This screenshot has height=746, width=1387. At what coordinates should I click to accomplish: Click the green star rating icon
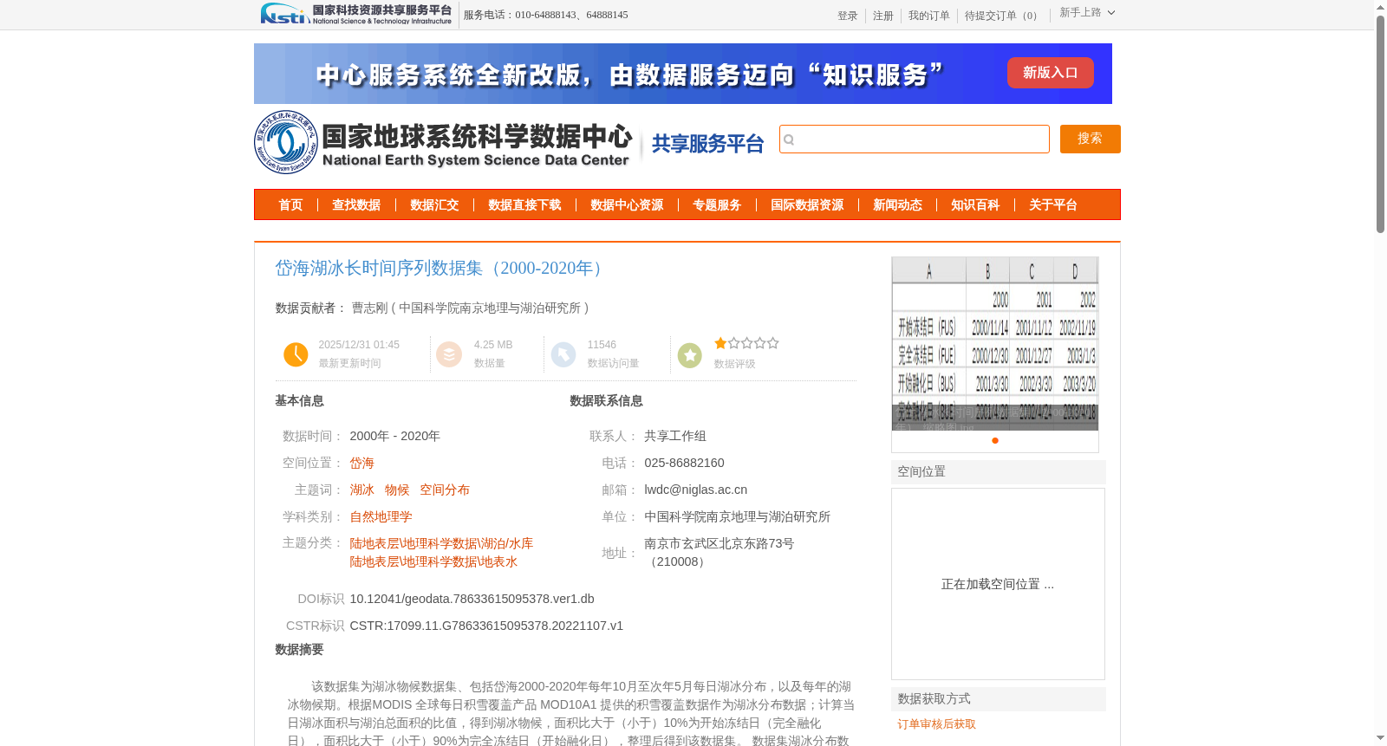click(690, 355)
